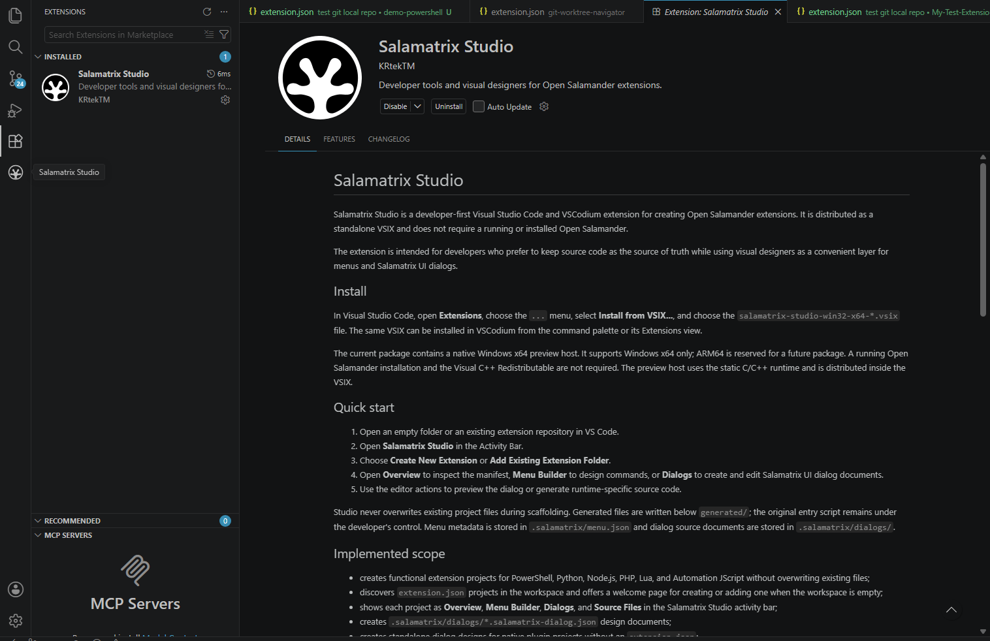The image size is (990, 641).
Task: Open extension.json My-Test-Extension tab
Action: point(889,12)
